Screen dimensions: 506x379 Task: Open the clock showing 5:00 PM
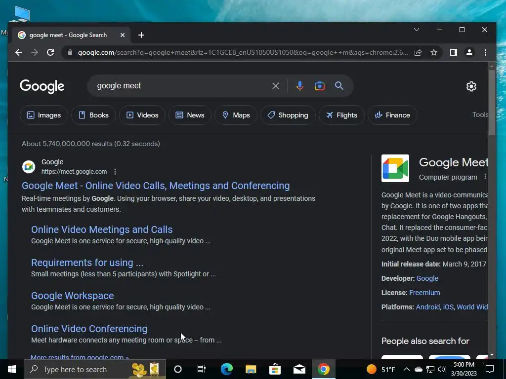click(x=464, y=369)
